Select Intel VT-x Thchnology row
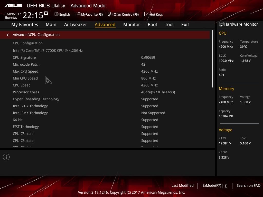This screenshot has height=197, width=263. (x=105, y=106)
